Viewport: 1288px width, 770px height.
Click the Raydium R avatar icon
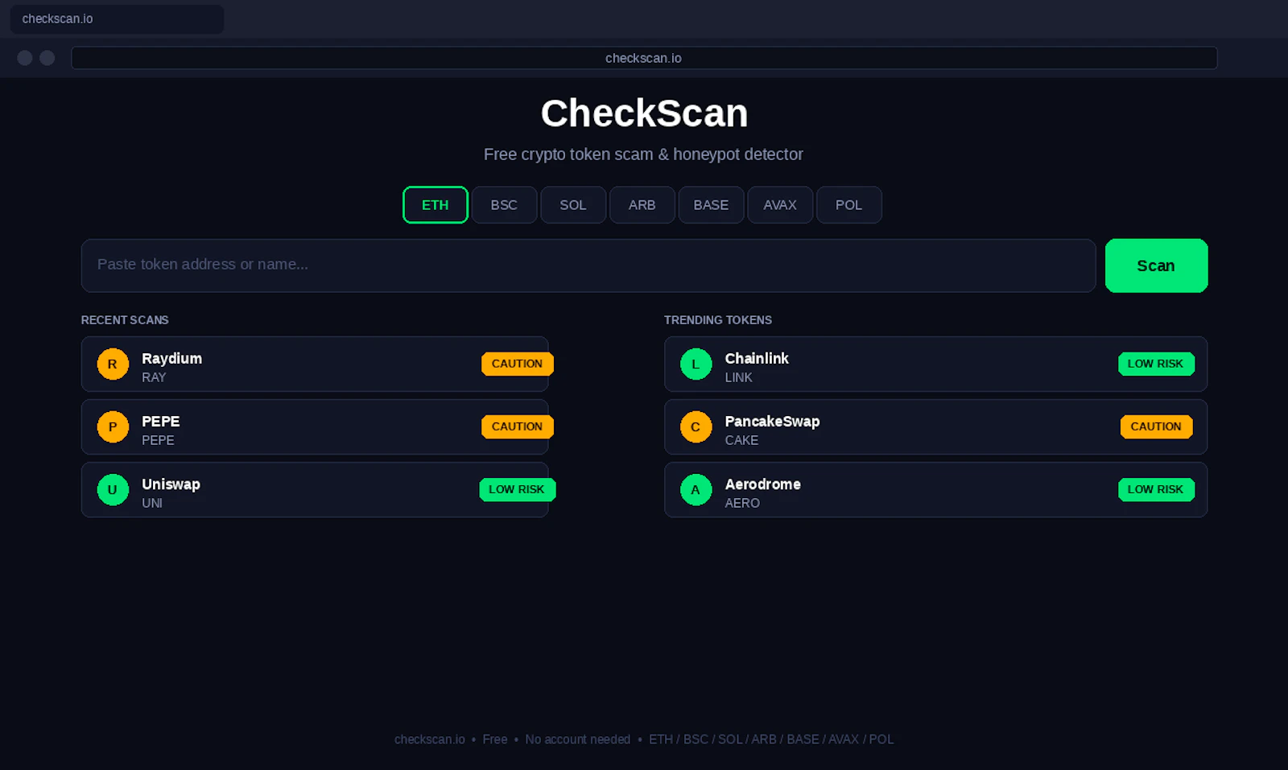coord(113,364)
